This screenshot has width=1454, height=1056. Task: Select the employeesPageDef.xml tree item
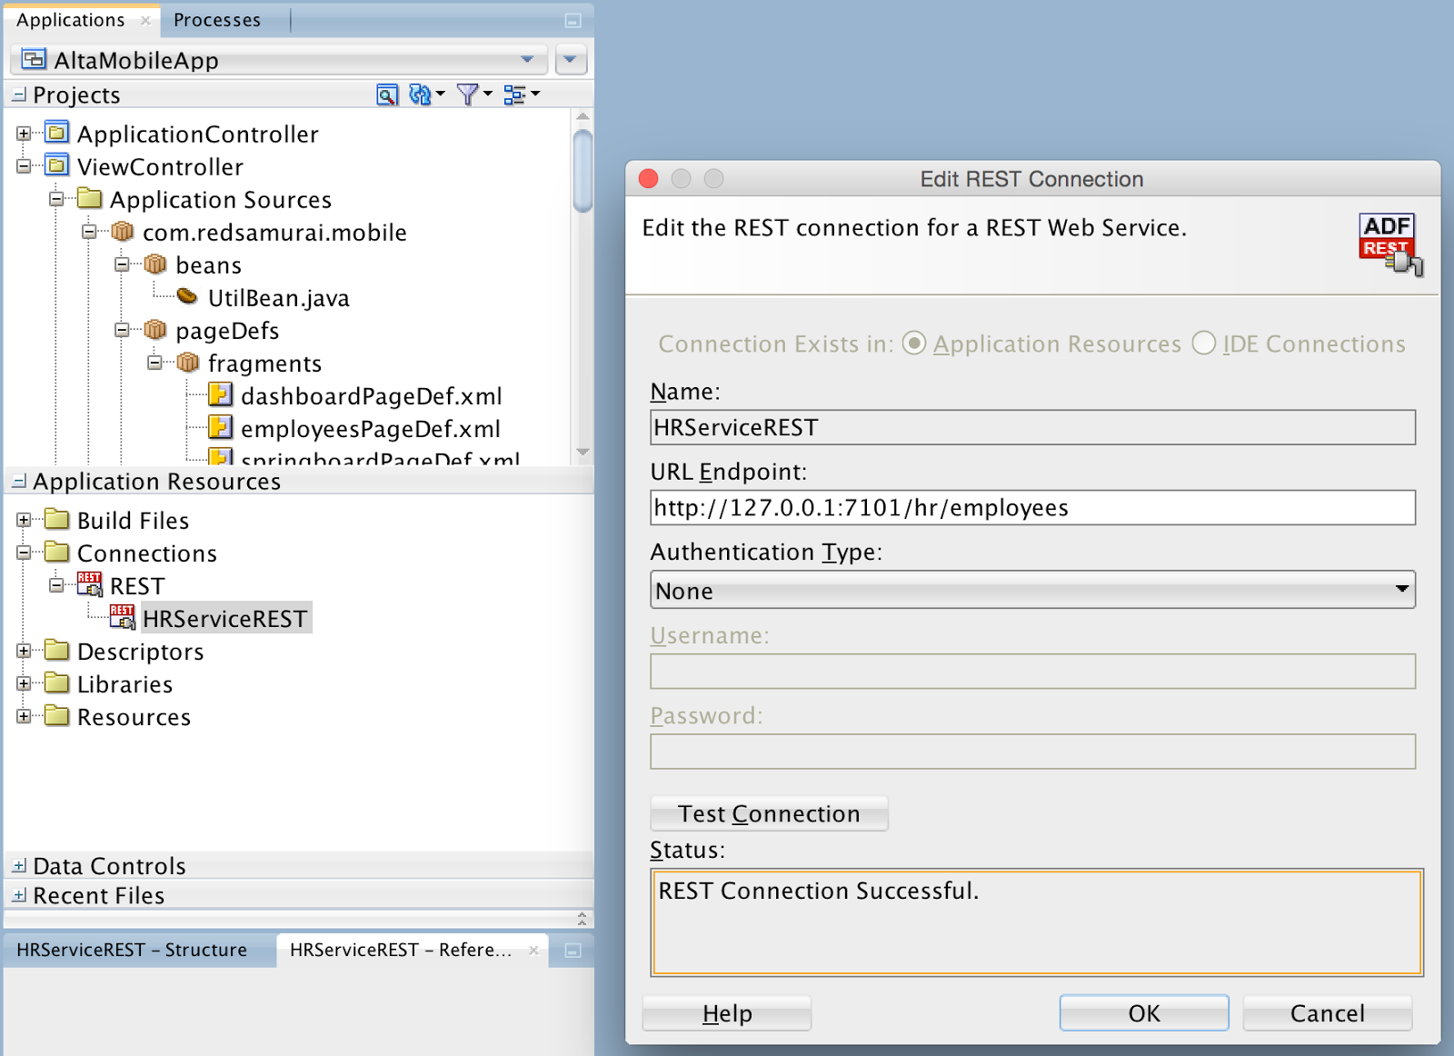371,428
